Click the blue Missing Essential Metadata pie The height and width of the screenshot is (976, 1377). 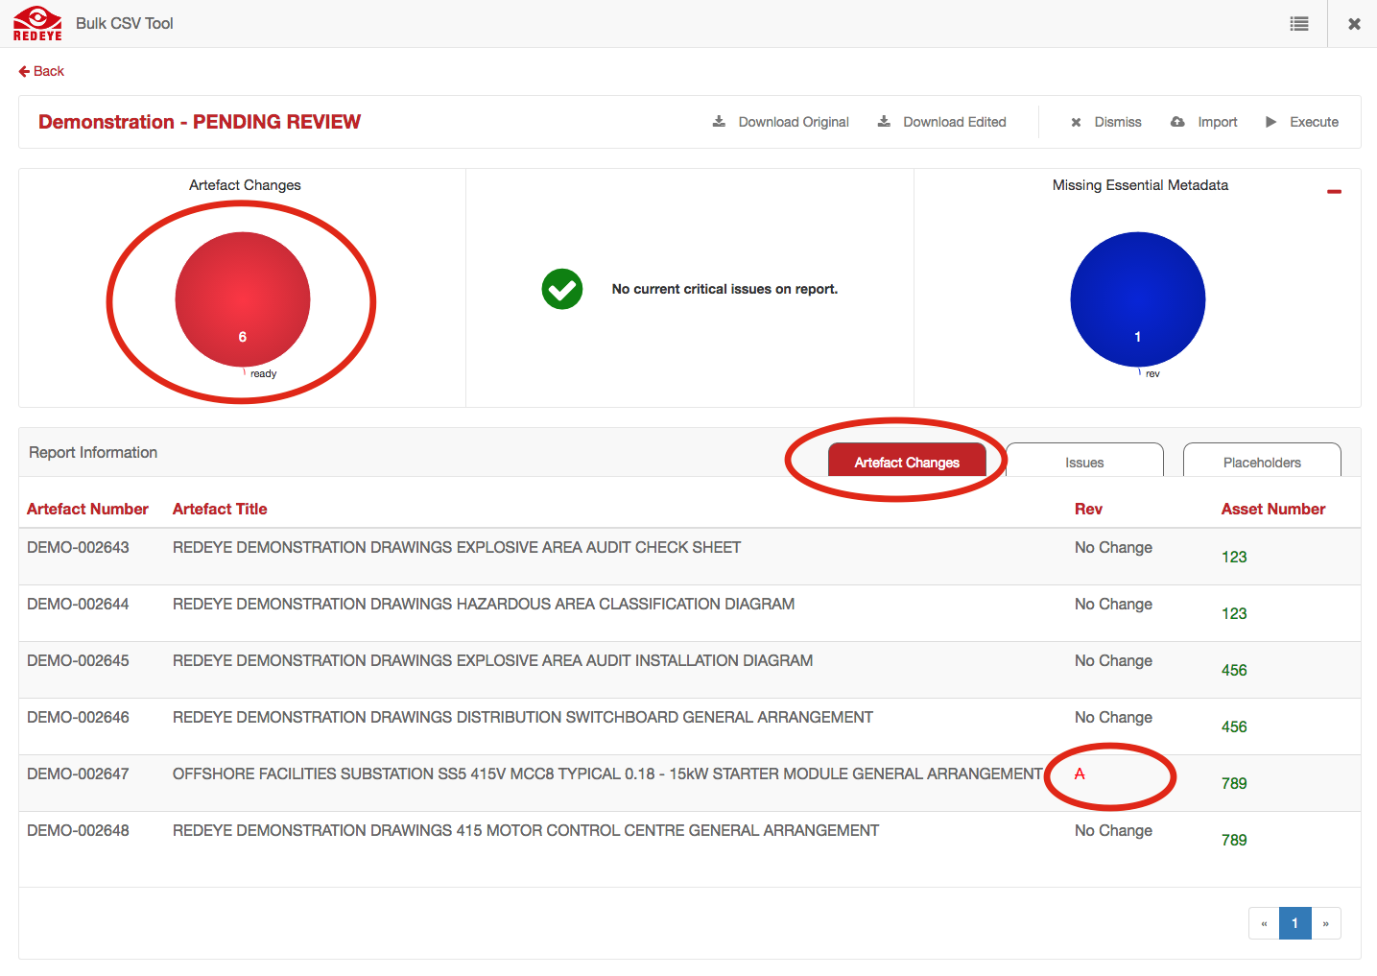(1137, 298)
